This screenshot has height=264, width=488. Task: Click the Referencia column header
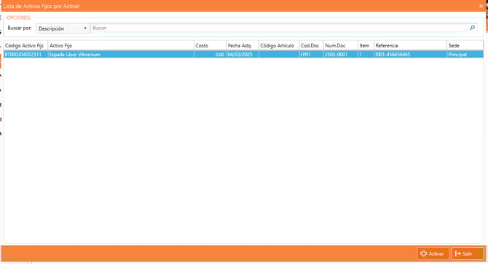pos(410,45)
